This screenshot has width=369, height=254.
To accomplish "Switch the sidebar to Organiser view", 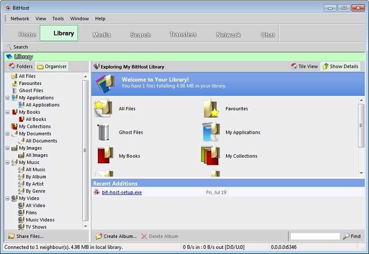I will coord(52,66).
